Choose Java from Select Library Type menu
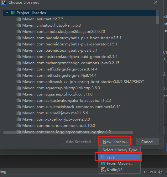This screenshot has width=167, height=177. (x=119, y=157)
